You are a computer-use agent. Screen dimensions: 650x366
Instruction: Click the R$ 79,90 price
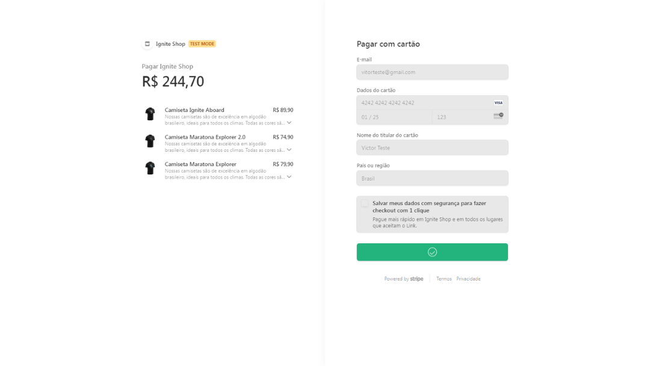tap(283, 164)
